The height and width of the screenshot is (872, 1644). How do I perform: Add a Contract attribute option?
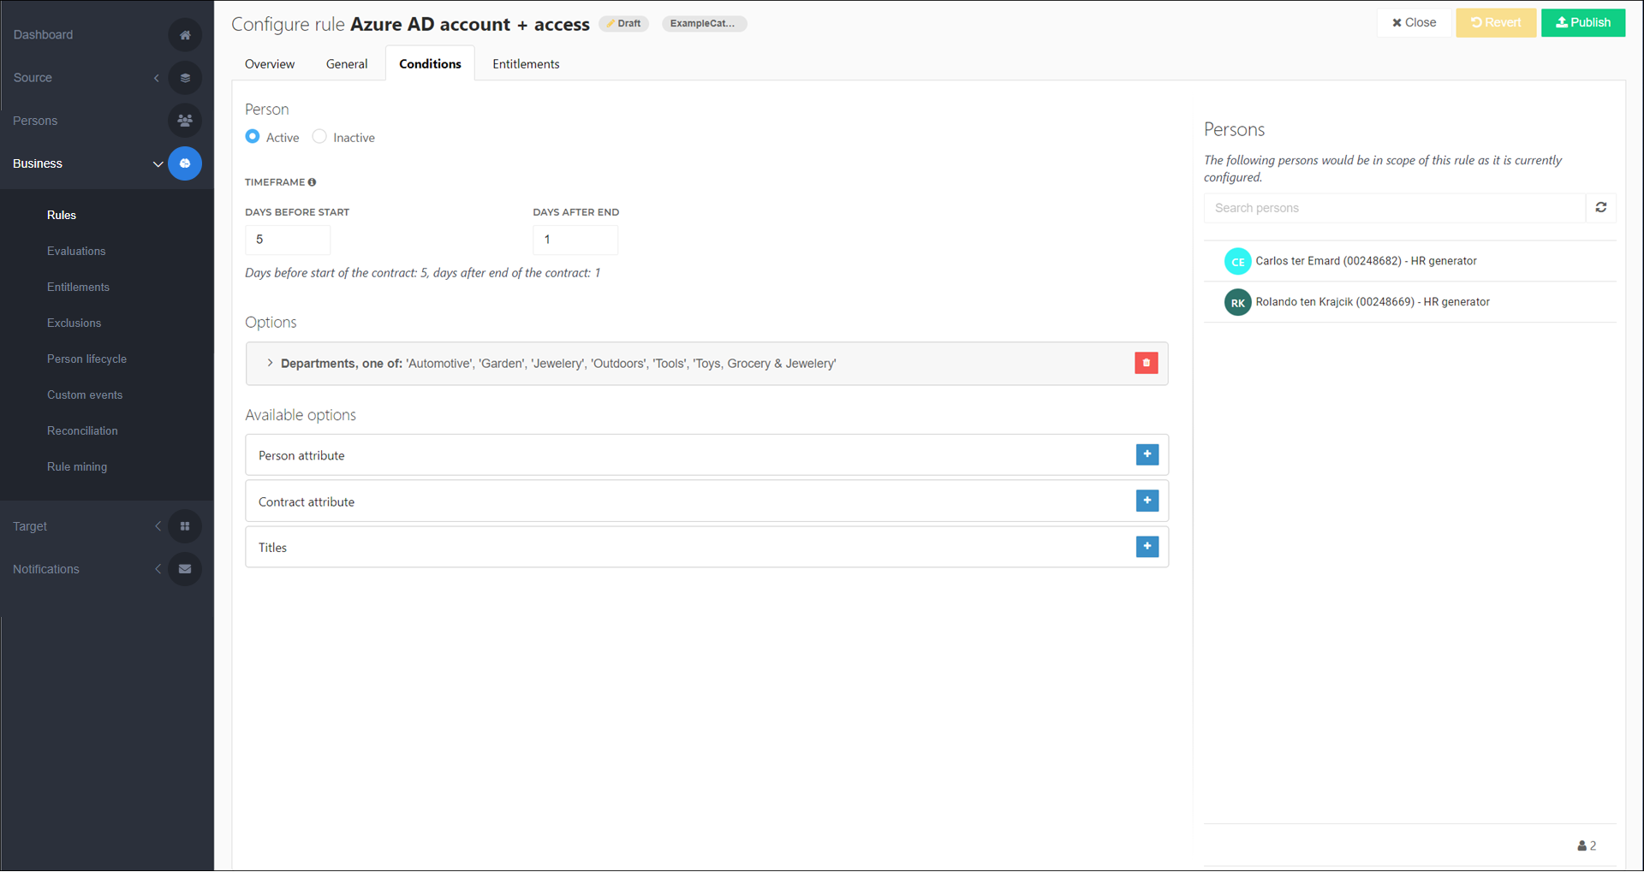point(1147,501)
